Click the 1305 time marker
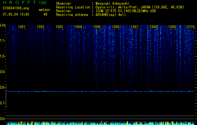 [97, 27]
